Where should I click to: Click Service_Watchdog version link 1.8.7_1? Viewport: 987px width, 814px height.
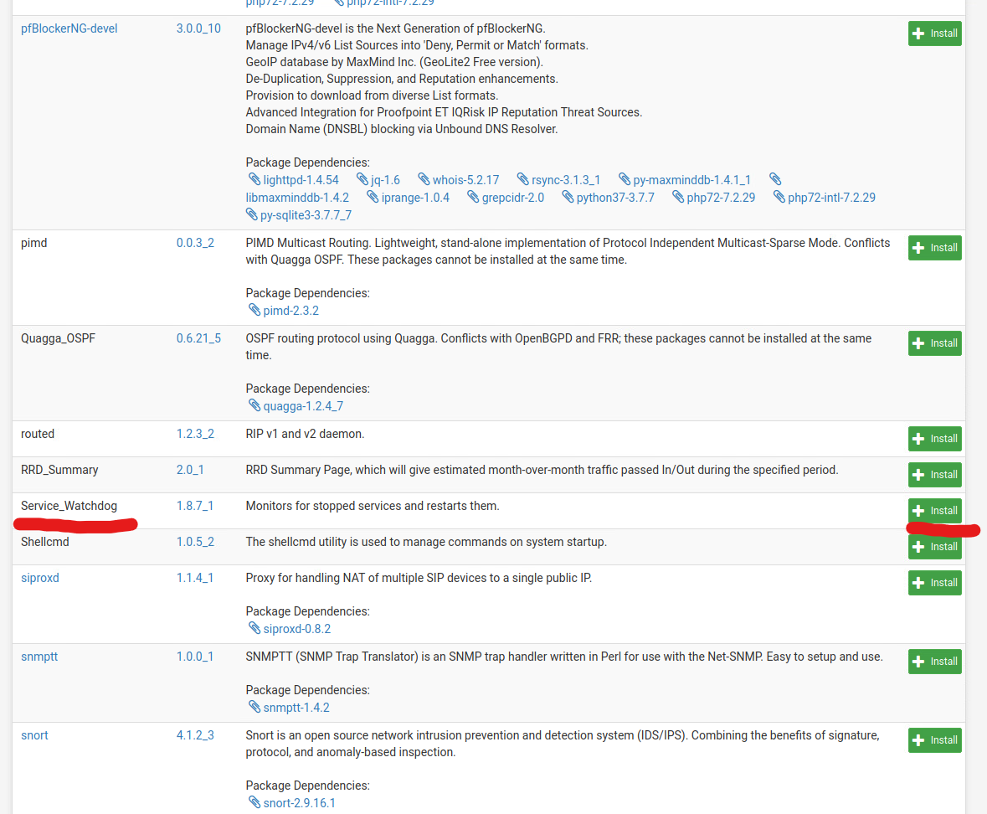pos(194,506)
